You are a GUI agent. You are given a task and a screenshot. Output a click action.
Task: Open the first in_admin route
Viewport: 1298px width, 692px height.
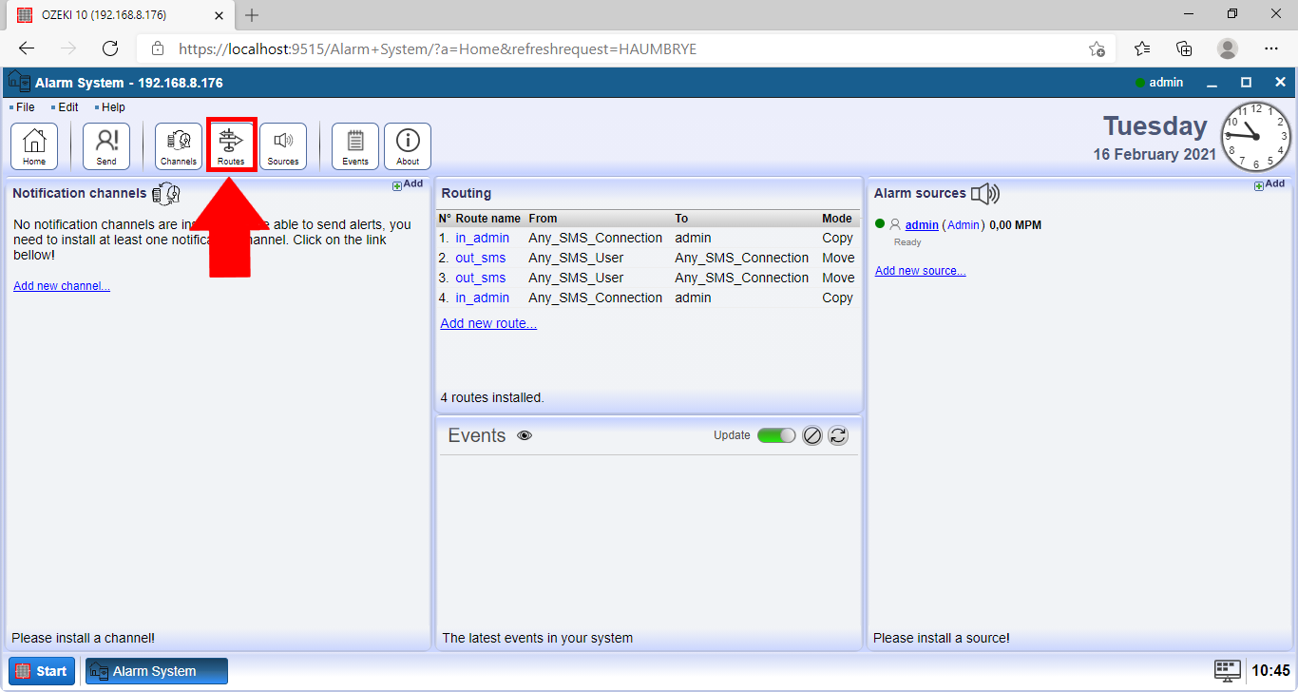(482, 238)
